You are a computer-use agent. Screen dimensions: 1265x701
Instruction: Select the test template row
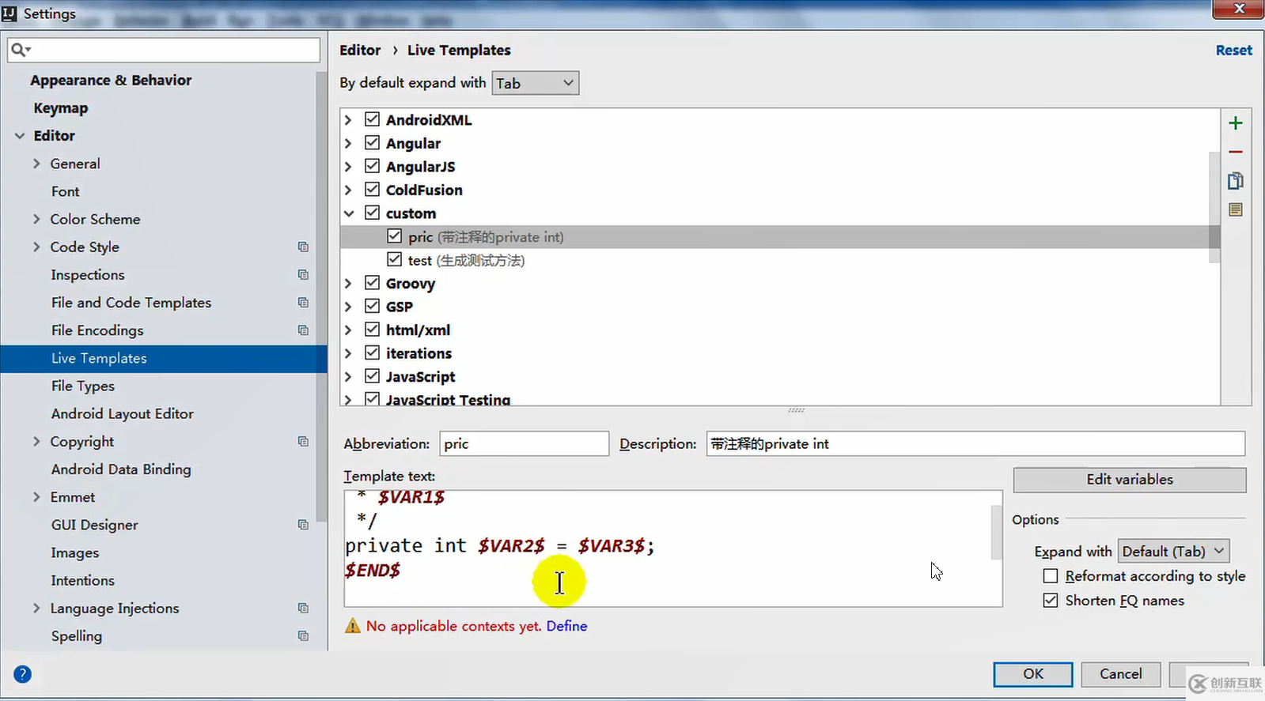779,260
